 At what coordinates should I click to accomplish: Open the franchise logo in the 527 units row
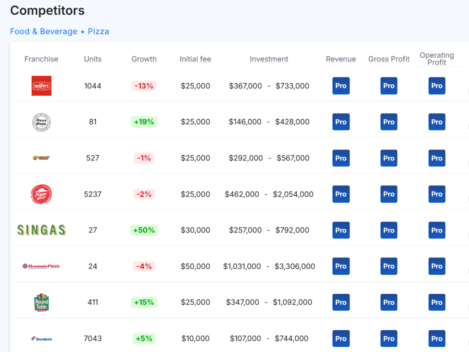(41, 158)
